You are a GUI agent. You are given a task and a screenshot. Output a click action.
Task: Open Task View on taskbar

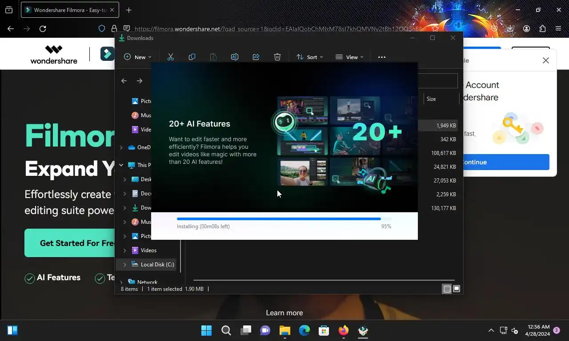pos(246,330)
